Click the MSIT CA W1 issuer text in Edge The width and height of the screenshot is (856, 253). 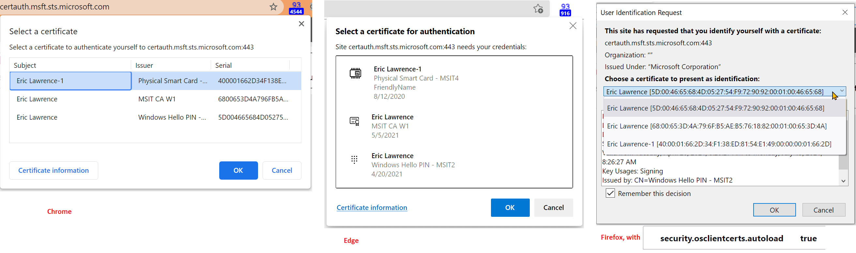click(390, 126)
